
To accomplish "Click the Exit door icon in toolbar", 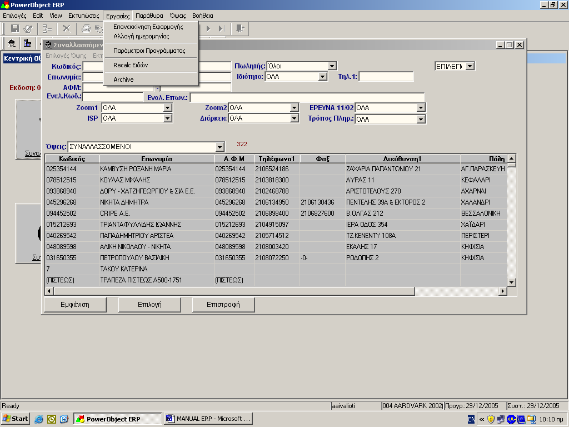I will pyautogui.click(x=239, y=28).
